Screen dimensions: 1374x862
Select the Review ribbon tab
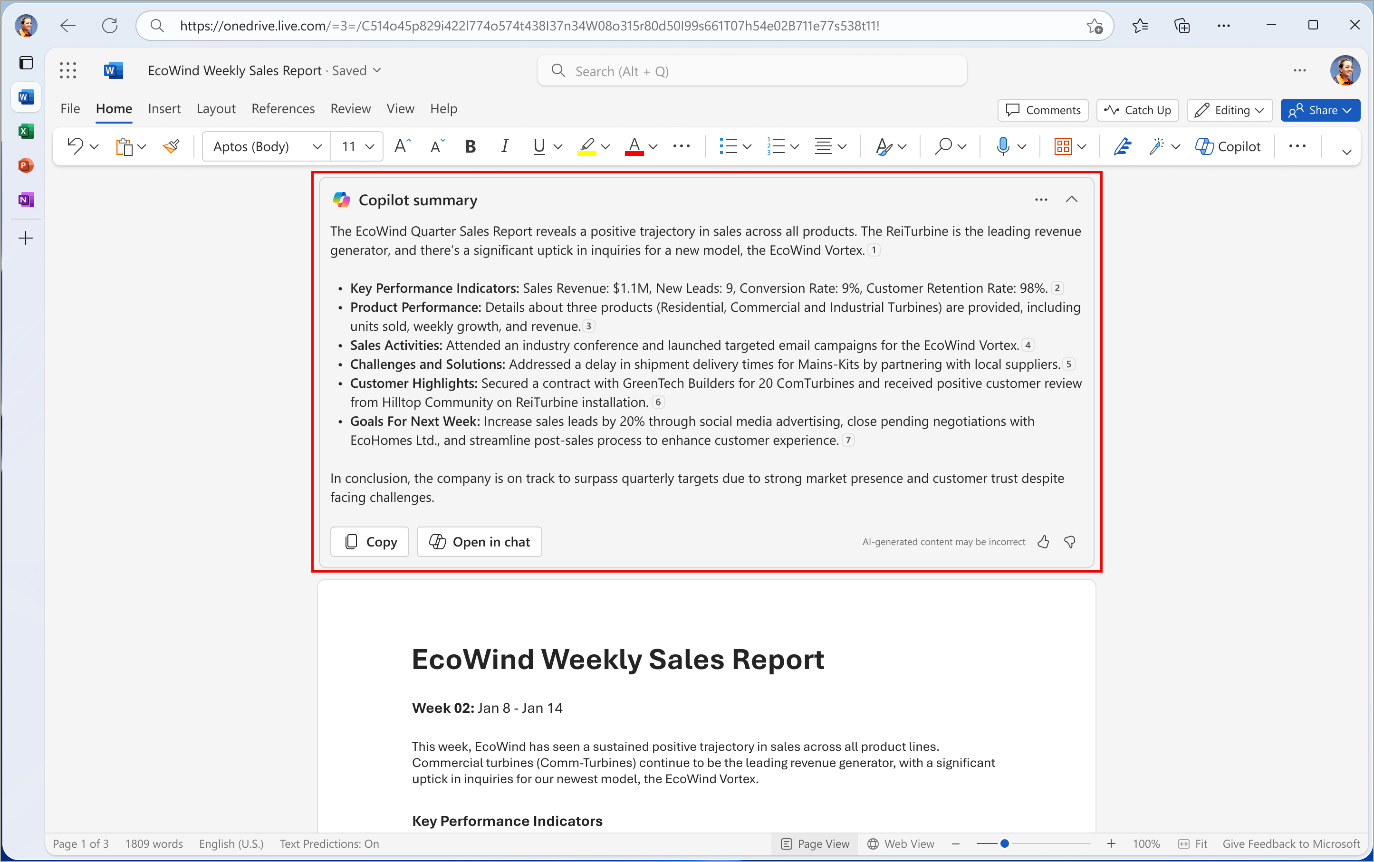point(350,108)
